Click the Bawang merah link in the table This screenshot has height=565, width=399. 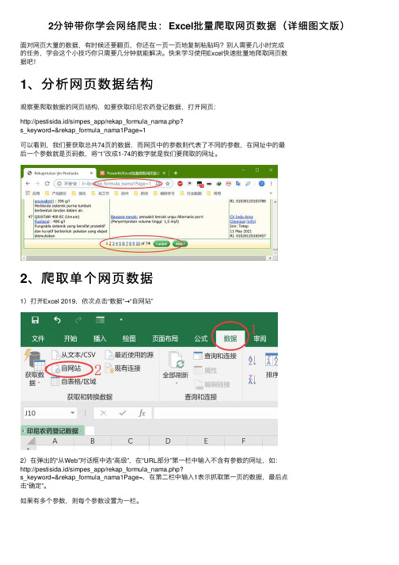point(124,216)
